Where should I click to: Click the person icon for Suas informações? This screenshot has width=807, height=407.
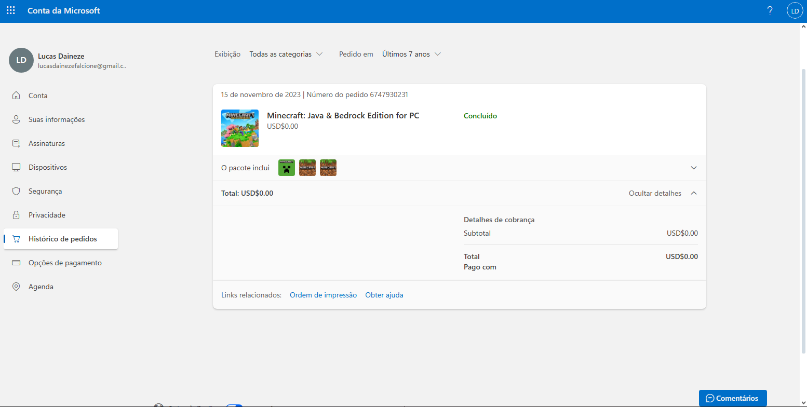(x=16, y=119)
